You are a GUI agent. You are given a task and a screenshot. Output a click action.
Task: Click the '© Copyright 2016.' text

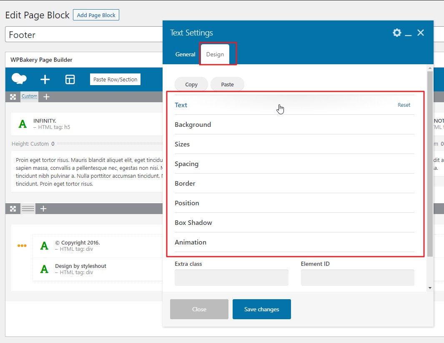click(77, 243)
